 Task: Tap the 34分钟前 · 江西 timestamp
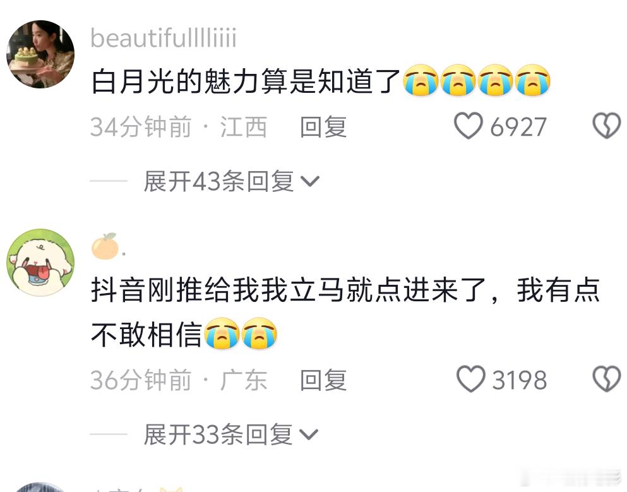click(178, 127)
